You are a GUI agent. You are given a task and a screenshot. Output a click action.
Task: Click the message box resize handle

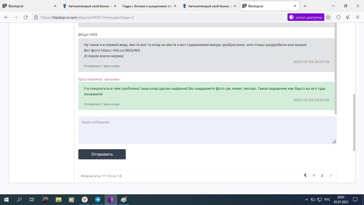(x=334, y=141)
